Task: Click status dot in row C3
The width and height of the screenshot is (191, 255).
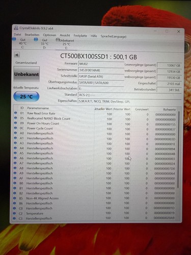Action: (x=14, y=218)
